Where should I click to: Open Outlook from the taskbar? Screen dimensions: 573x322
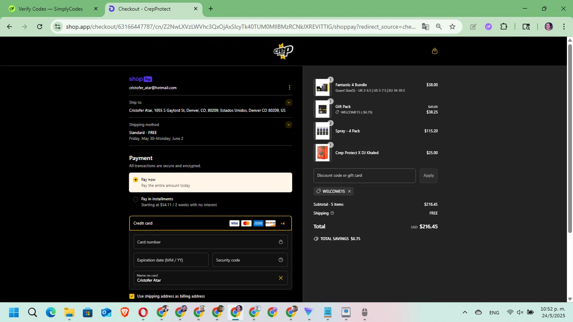(106, 312)
